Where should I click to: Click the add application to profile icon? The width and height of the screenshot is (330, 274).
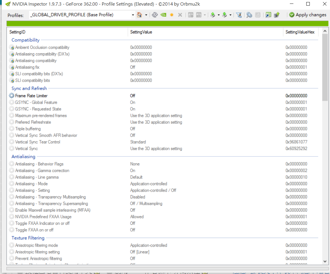pos(191,15)
